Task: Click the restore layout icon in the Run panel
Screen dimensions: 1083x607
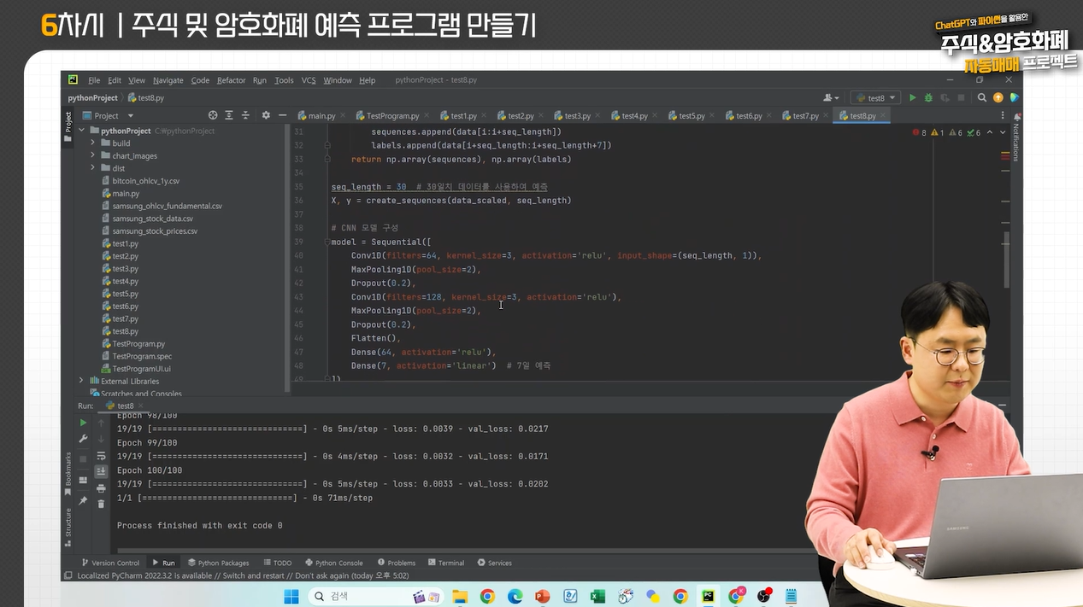Action: (83, 480)
